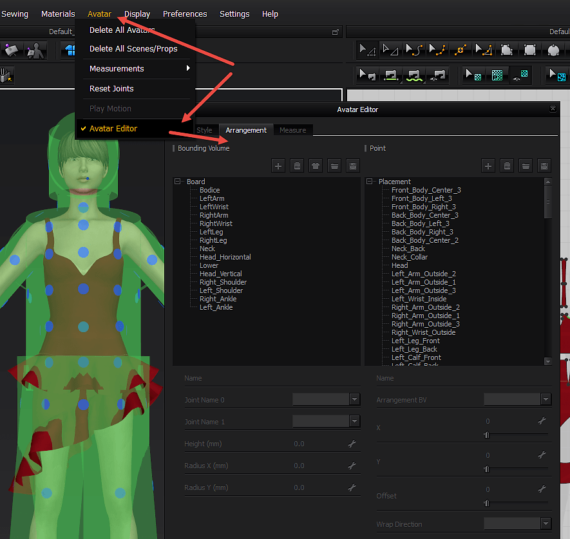Open the Arrangement BV dropdown

pos(546,399)
